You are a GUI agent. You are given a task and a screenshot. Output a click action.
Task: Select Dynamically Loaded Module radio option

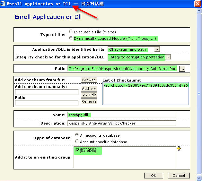coord(71,38)
